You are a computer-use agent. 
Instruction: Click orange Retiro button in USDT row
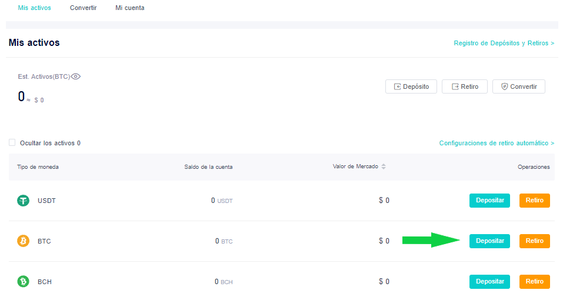535,200
